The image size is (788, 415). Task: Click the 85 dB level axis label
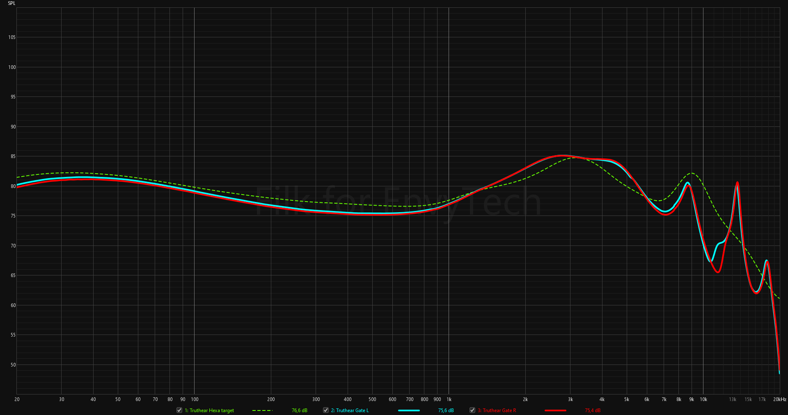pos(13,156)
